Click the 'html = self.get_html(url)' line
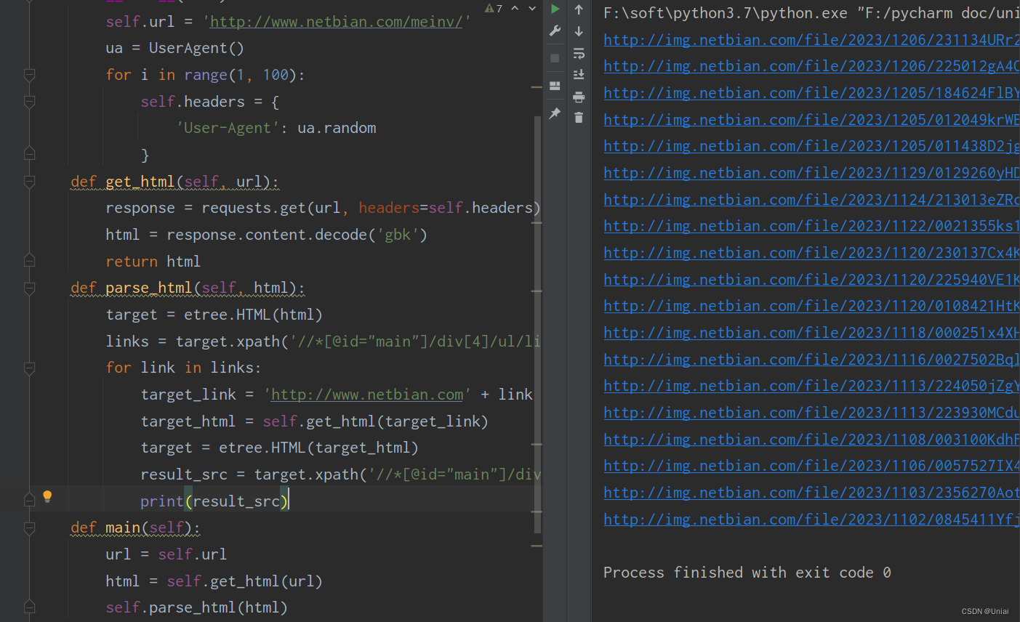 click(x=214, y=581)
